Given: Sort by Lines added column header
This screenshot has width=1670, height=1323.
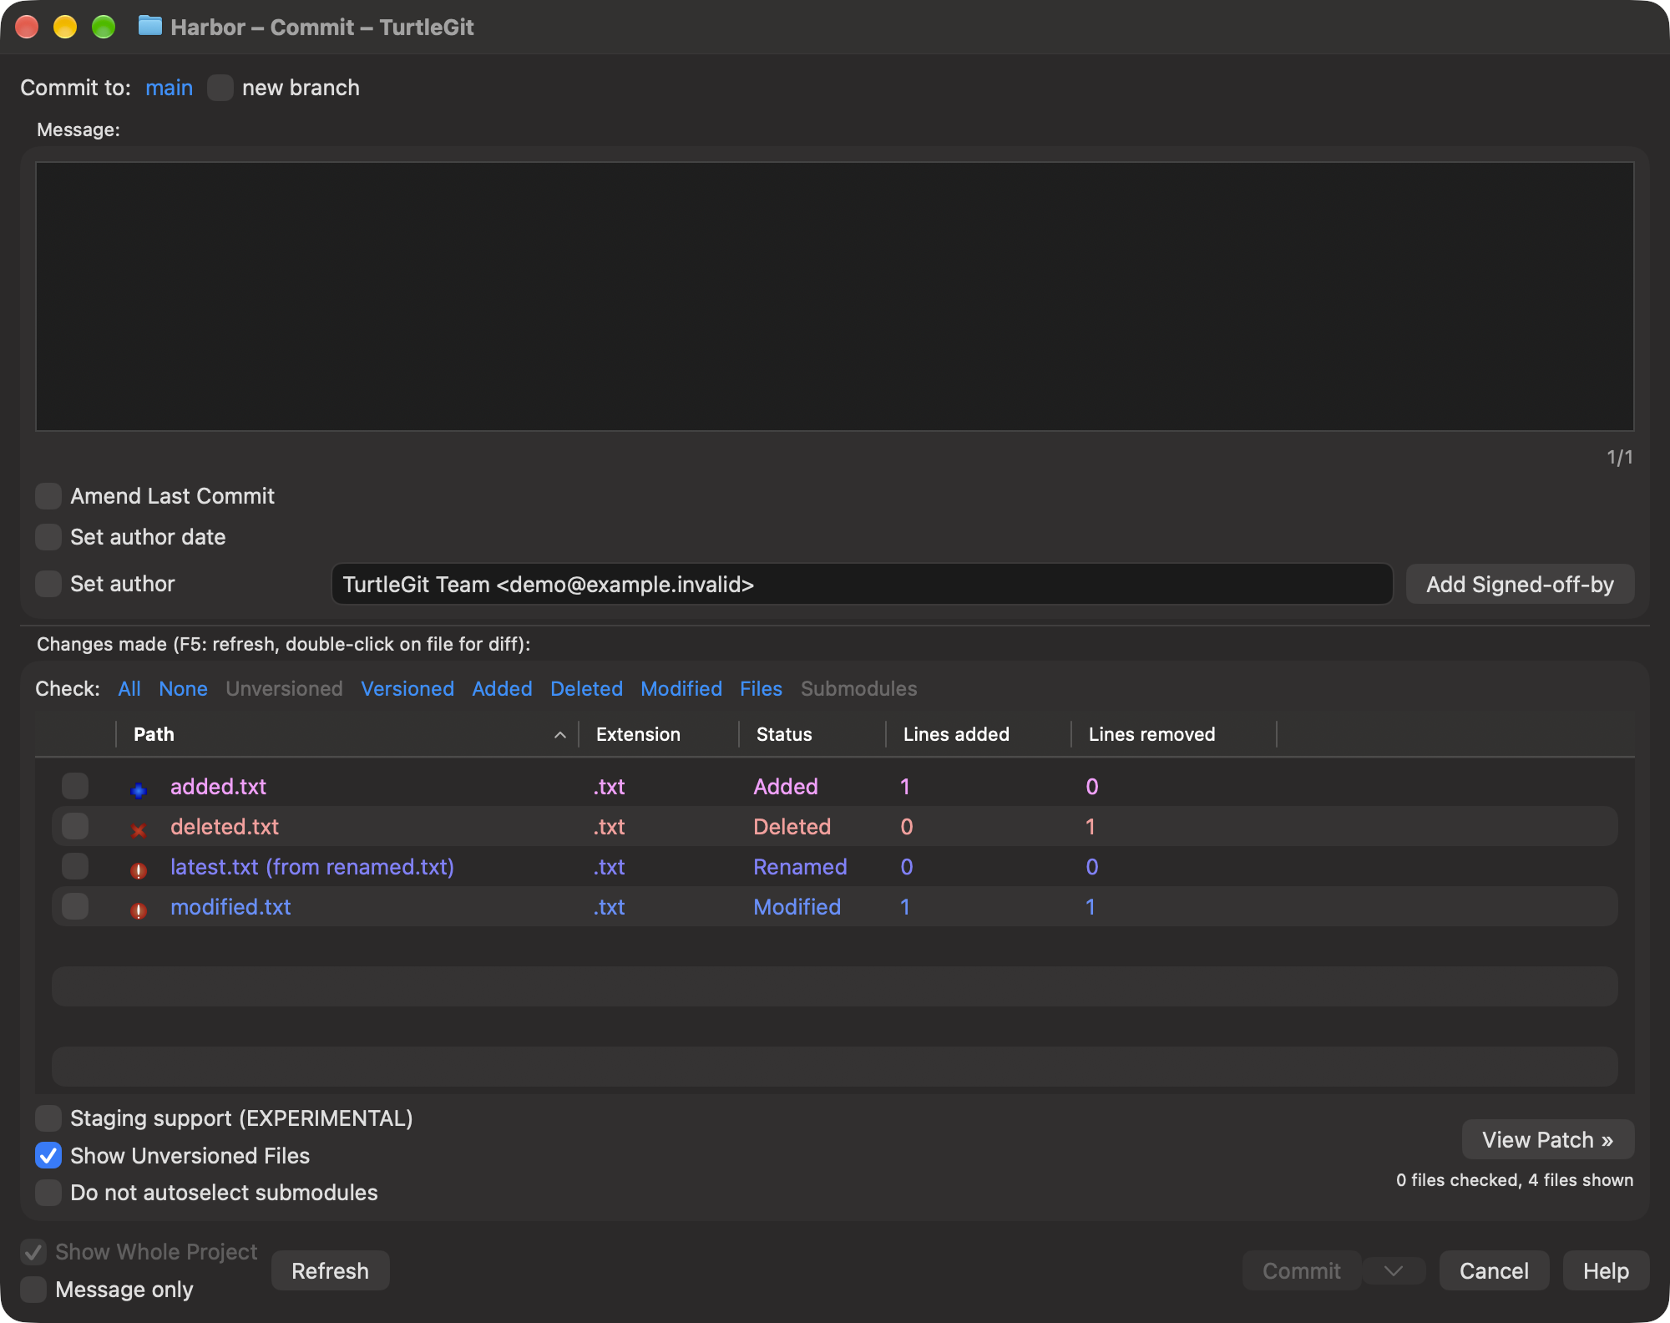Looking at the screenshot, I should point(979,734).
